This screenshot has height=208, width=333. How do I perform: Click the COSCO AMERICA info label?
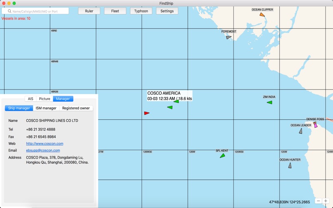(x=170, y=96)
